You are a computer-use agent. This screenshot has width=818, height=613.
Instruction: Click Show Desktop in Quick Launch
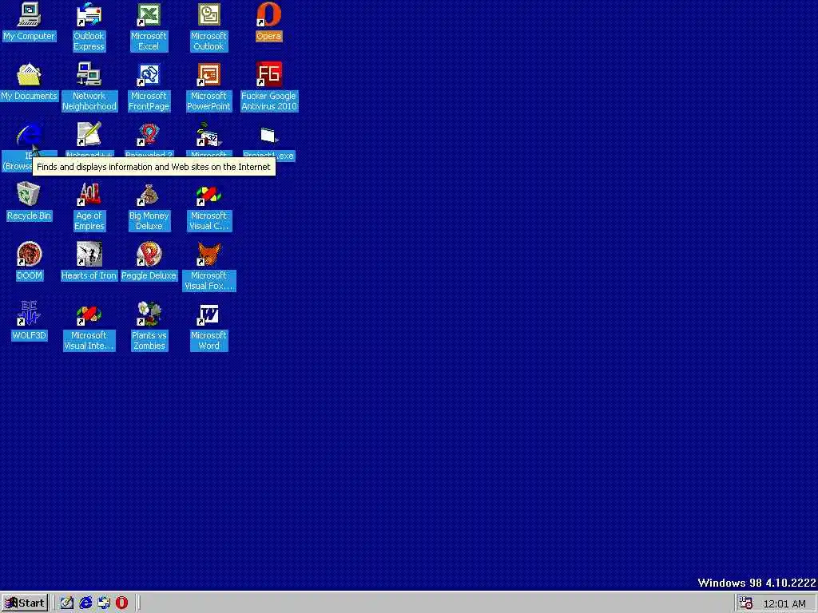point(67,603)
